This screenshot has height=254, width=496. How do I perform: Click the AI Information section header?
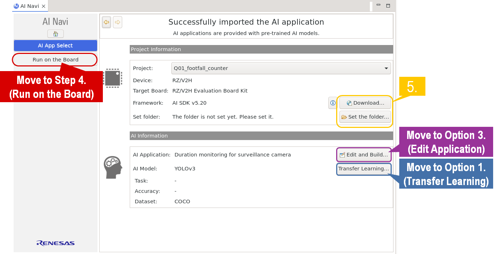(x=261, y=136)
